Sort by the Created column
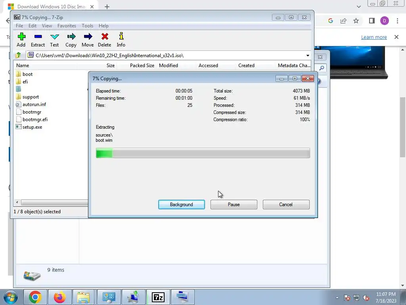406x305 pixels. (x=255, y=66)
